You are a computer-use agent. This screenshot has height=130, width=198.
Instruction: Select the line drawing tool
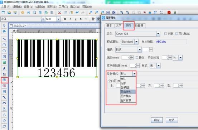pyautogui.click(x=4, y=39)
